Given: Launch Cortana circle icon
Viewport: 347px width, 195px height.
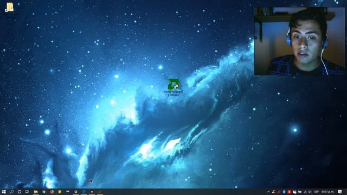Looking at the screenshot, I should pos(20,192).
